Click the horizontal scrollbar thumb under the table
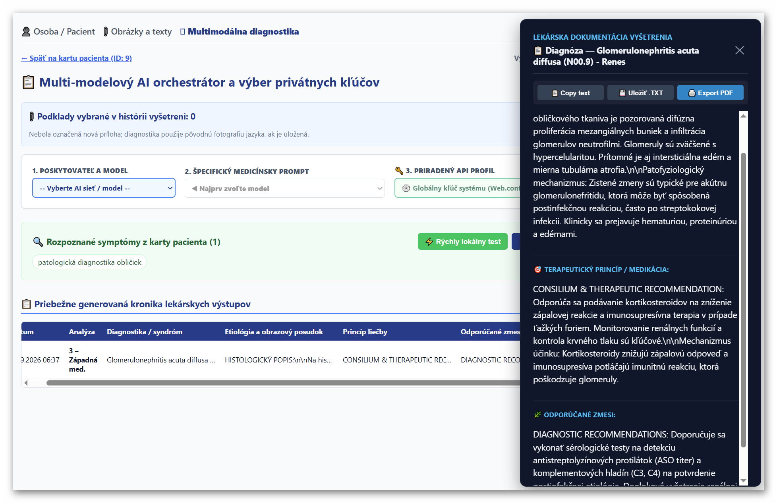 click(x=283, y=383)
